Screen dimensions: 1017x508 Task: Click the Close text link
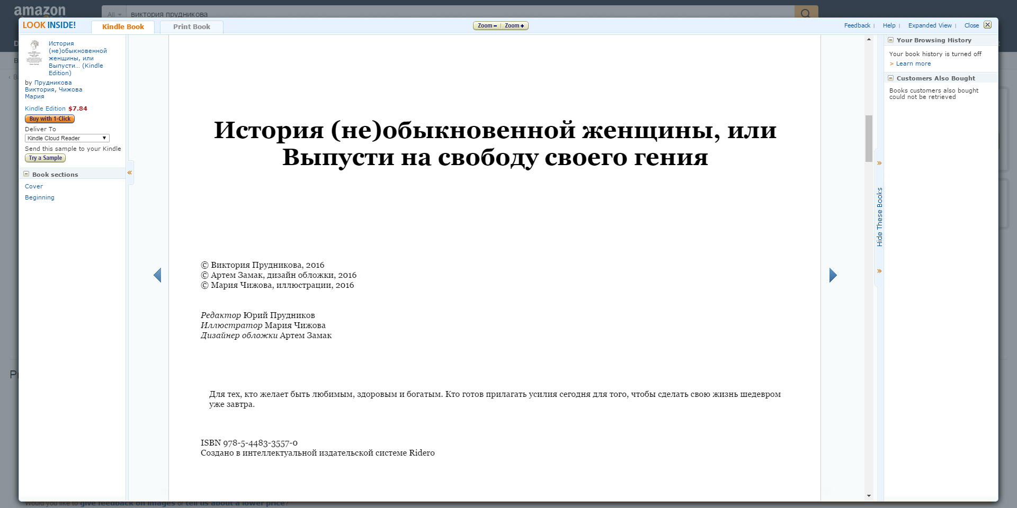(971, 25)
